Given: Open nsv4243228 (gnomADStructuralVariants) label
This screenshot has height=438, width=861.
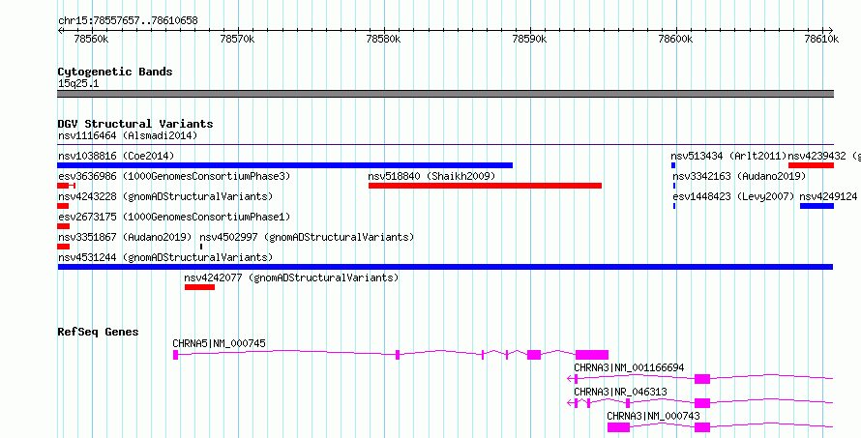Looking at the screenshot, I should 165,196.
